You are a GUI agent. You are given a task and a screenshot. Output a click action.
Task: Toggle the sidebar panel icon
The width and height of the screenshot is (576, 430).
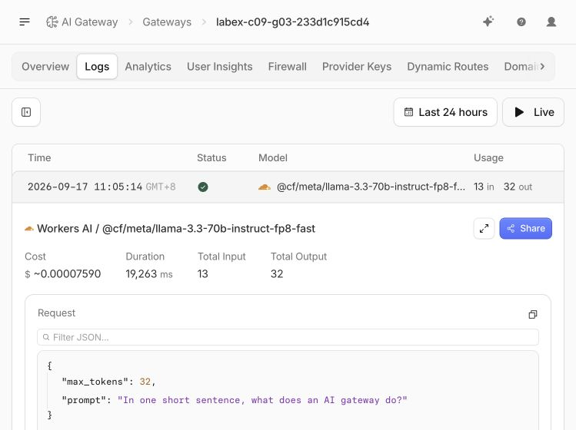(26, 112)
